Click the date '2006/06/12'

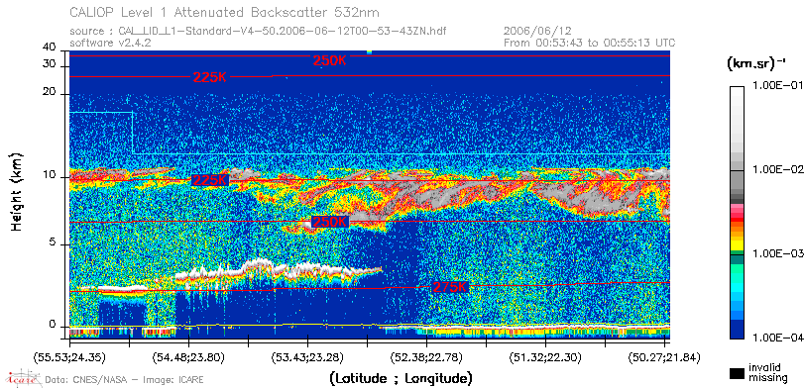click(x=537, y=32)
